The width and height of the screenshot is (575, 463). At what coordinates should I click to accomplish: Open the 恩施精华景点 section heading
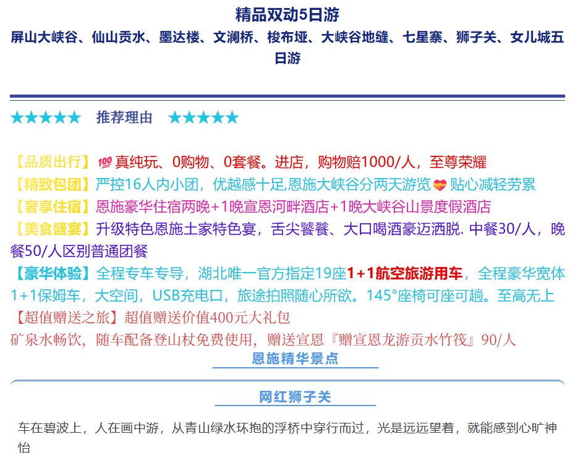(x=295, y=359)
